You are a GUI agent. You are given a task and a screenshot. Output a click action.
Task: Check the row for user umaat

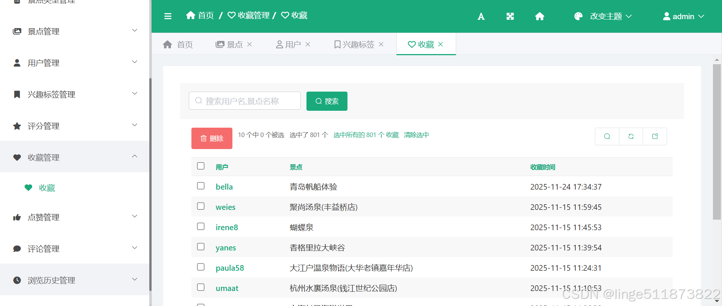(x=201, y=287)
